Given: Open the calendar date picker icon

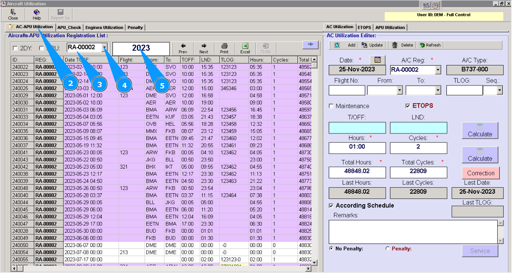Looking at the screenshot, I should point(377,60).
